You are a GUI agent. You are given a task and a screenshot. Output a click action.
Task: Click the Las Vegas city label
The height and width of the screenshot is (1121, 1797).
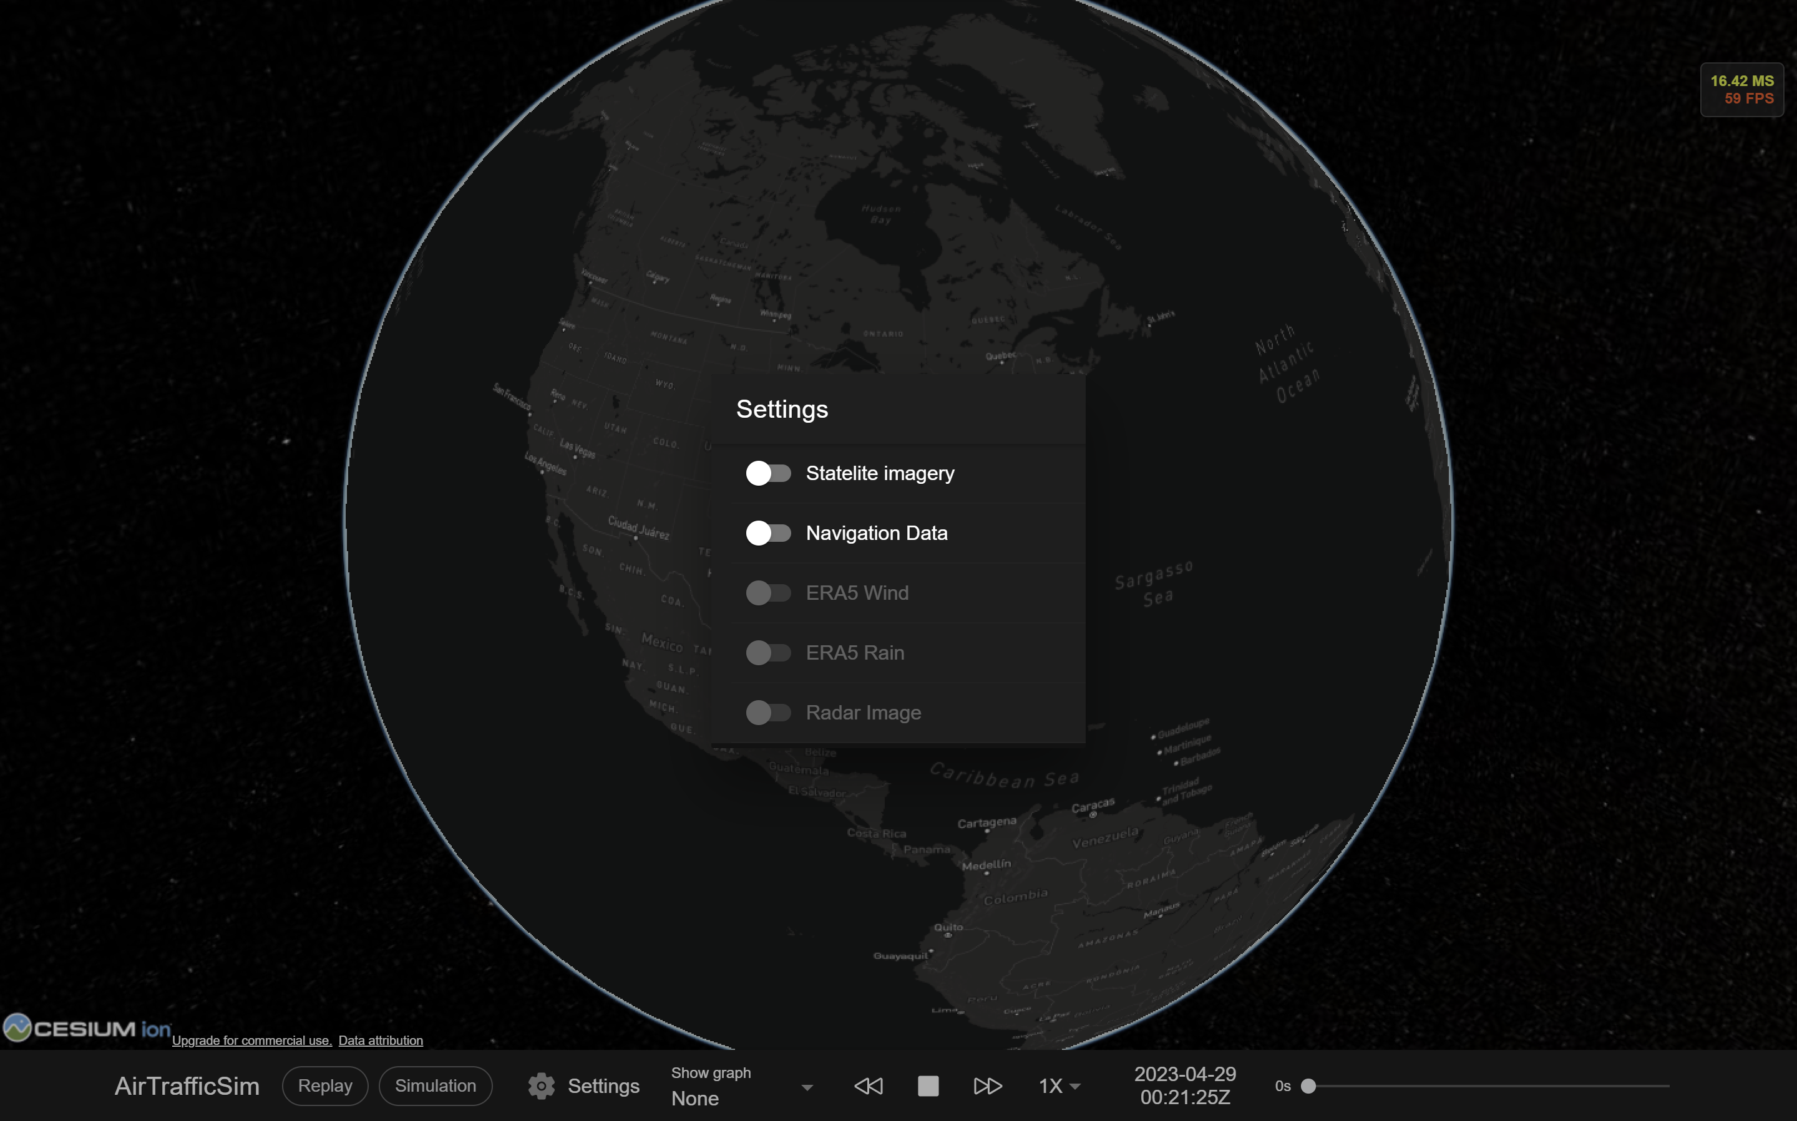tap(577, 450)
